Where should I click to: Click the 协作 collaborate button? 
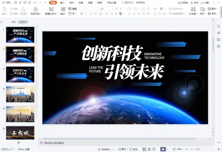194,3
